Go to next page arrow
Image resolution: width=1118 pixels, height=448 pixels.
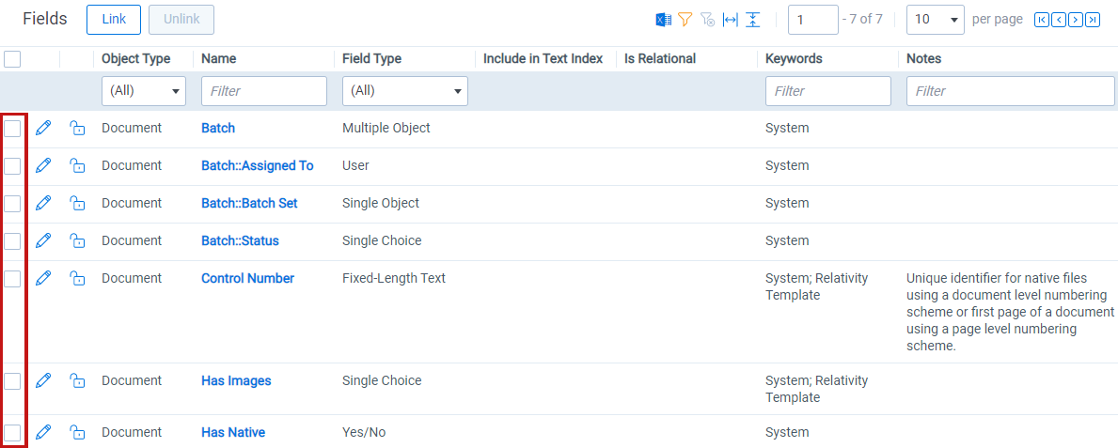pos(1076,20)
